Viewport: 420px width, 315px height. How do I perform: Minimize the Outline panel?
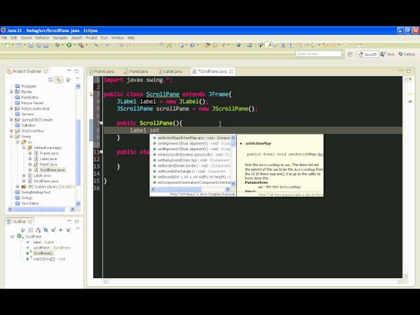coord(69,221)
